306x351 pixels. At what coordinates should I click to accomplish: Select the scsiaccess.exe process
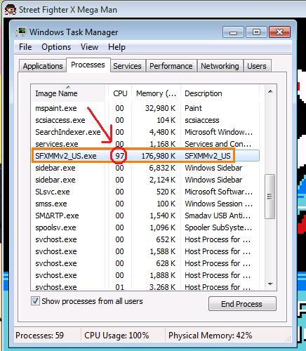tap(145, 120)
